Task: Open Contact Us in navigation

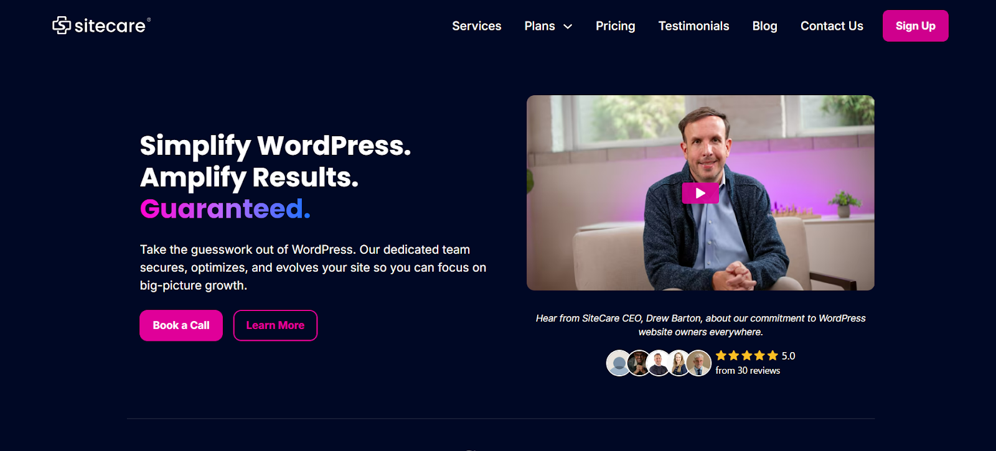Action: tap(832, 26)
